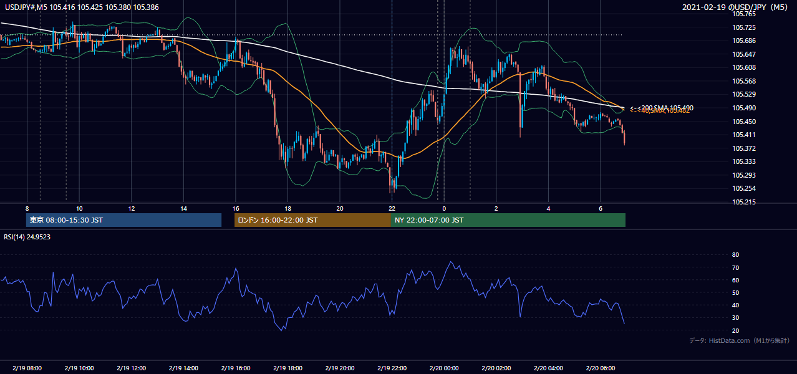Click the 6 hour tick under price chart

tap(600, 208)
